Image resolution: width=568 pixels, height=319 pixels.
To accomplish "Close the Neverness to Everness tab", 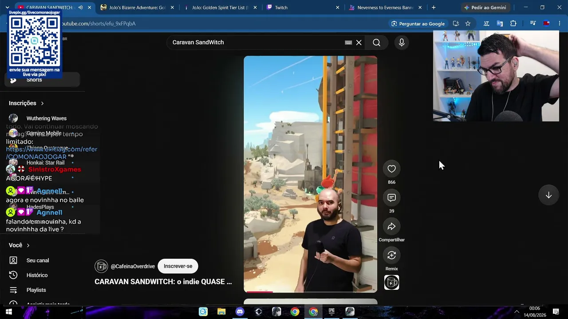I will pos(420,8).
